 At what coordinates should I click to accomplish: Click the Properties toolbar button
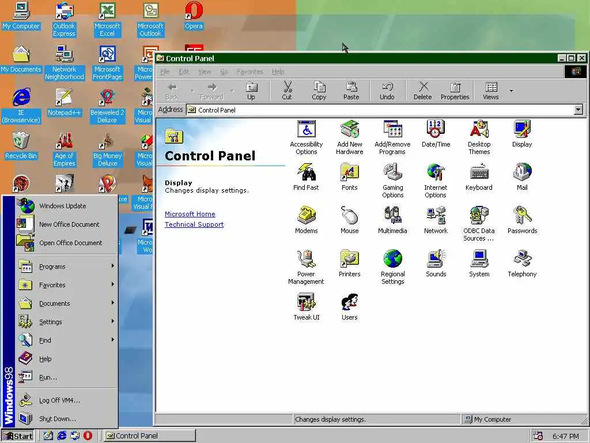[x=455, y=91]
